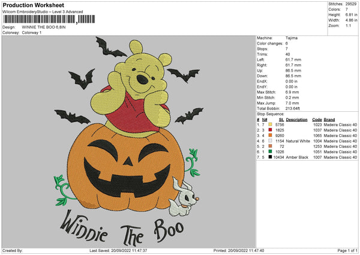The image size is (360, 255).
Task: Click stitch count "1026" in stop row 6
Action: (x=280, y=152)
